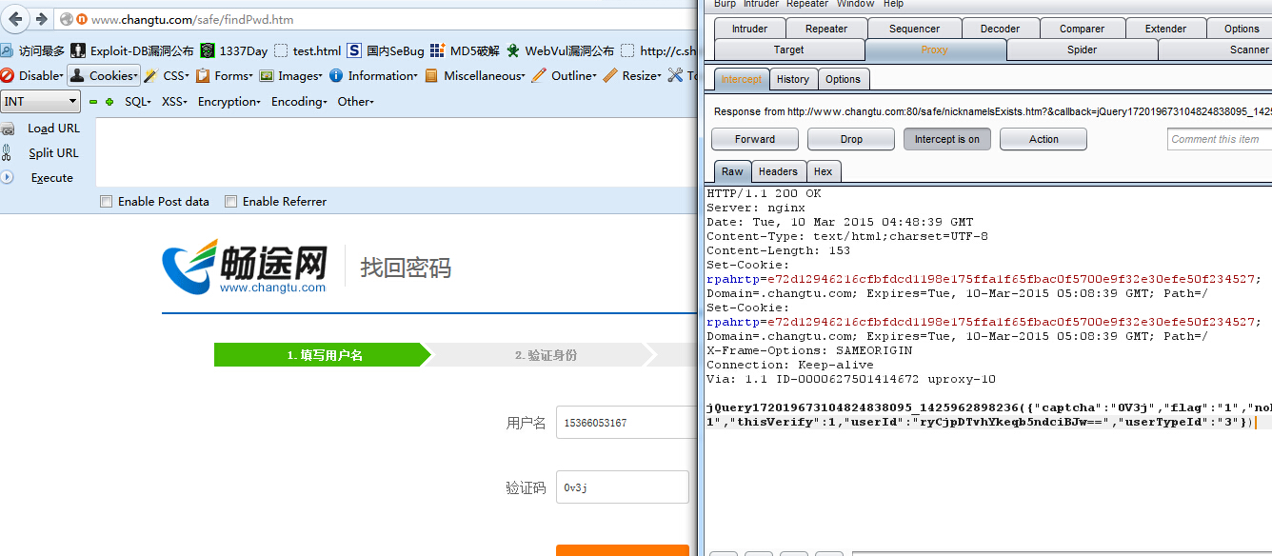Open the Encryption menu in HackBar
The width and height of the screenshot is (1272, 556).
(229, 101)
